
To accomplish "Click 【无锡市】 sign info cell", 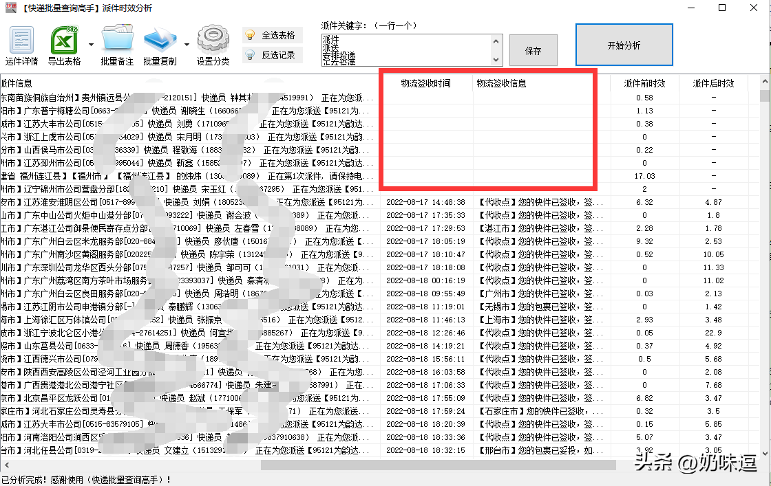I will 540,307.
